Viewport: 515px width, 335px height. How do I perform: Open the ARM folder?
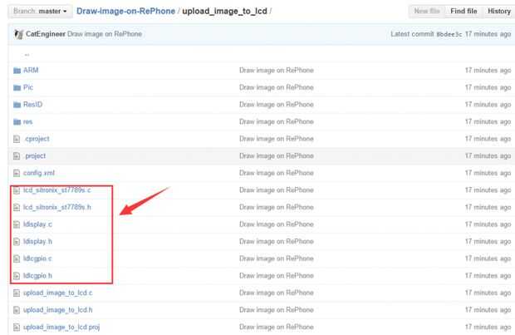pyautogui.click(x=31, y=70)
